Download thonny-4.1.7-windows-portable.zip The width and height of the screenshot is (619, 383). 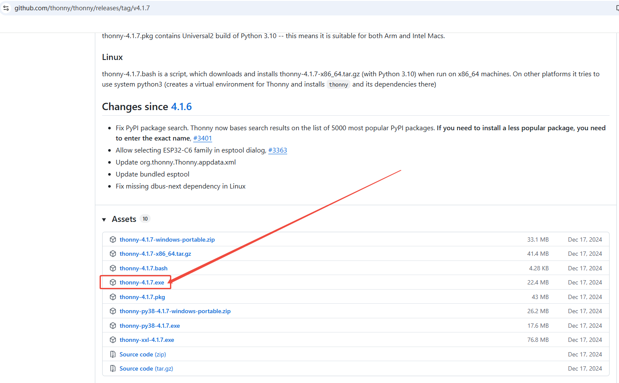point(167,239)
